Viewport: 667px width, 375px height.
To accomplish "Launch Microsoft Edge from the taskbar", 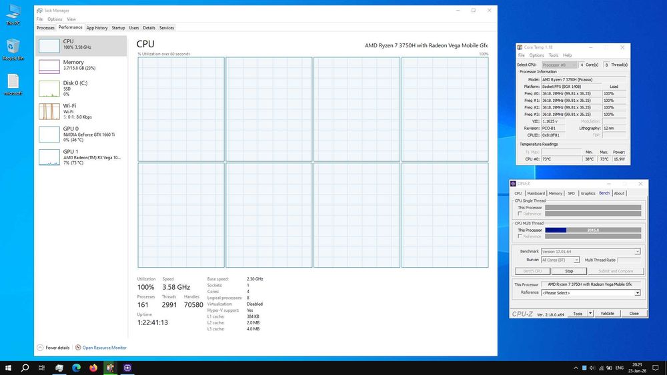I will click(76, 368).
